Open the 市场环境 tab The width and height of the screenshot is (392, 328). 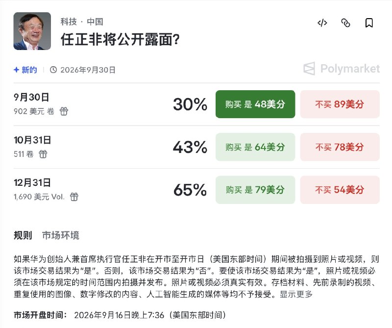click(x=60, y=235)
